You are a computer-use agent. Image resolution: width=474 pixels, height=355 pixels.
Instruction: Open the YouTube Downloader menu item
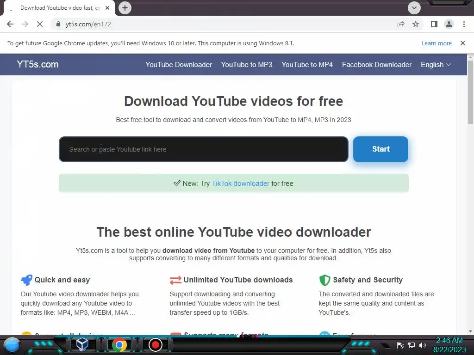click(179, 65)
